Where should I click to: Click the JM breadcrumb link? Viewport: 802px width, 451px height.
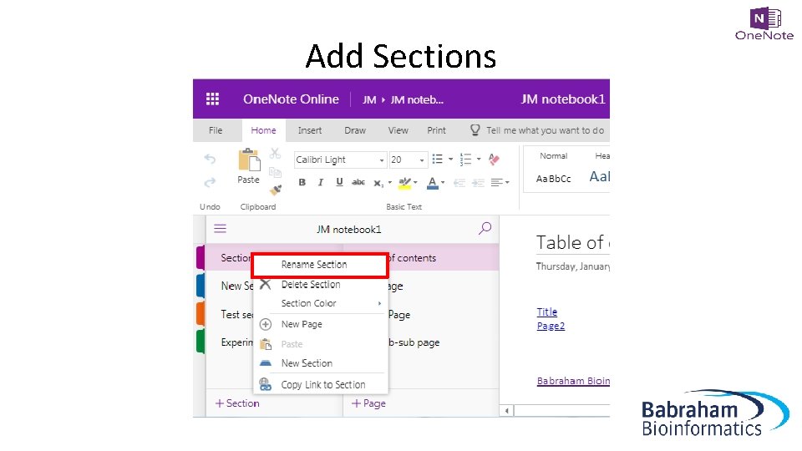369,99
